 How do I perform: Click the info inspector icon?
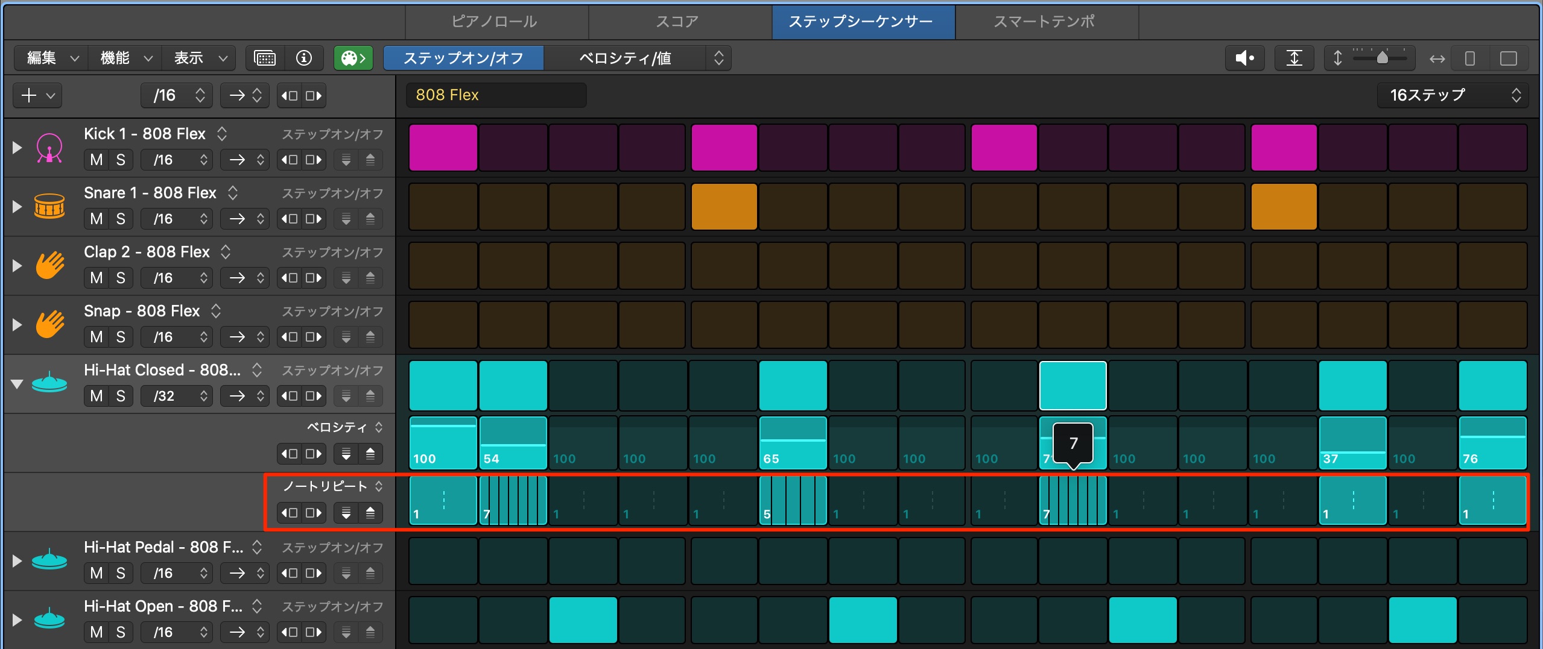[304, 58]
